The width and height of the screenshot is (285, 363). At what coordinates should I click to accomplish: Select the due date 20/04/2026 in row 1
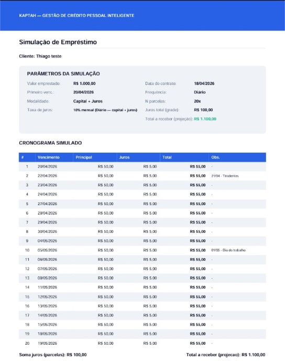47,166
